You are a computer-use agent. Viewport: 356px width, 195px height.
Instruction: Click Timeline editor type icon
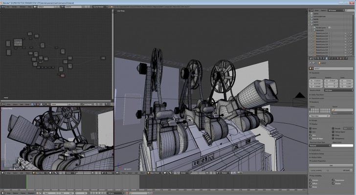[x=3, y=193]
